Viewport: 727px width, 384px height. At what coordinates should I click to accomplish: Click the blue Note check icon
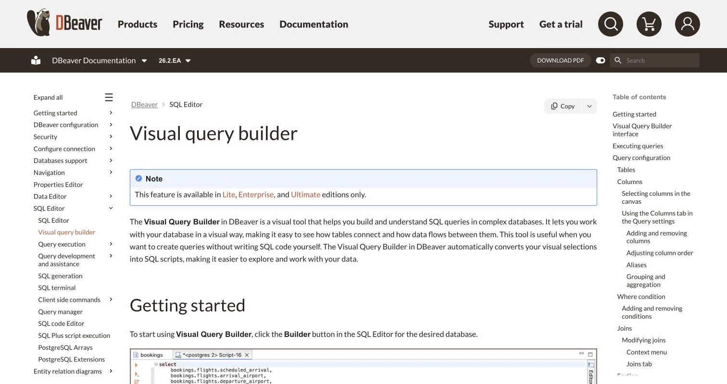[139, 178]
